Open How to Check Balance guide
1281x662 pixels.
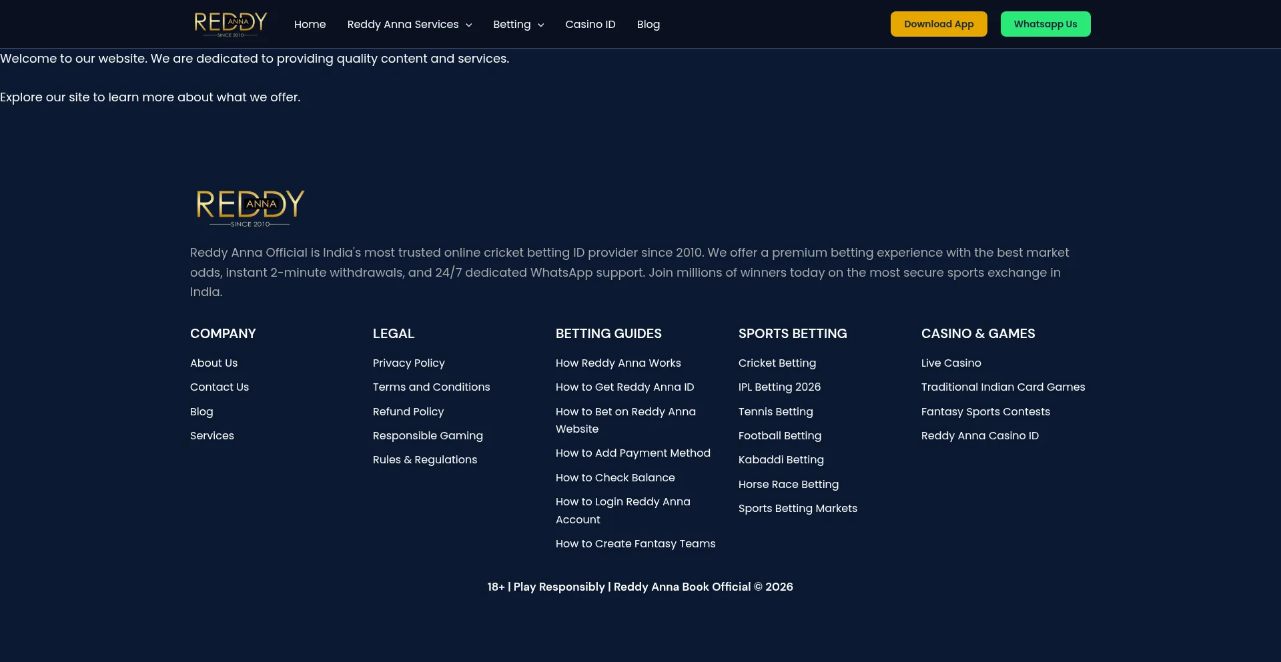coord(615,477)
